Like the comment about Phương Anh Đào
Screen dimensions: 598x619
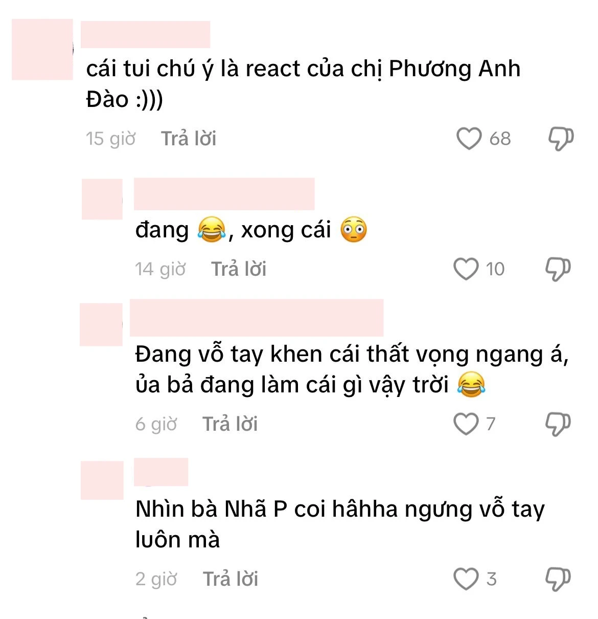point(469,139)
